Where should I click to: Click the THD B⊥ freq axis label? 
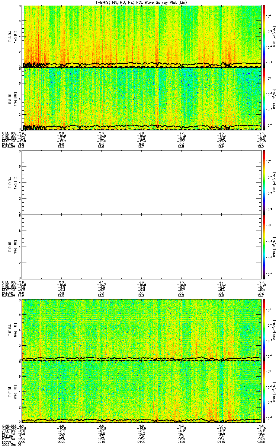(x=15, y=183)
